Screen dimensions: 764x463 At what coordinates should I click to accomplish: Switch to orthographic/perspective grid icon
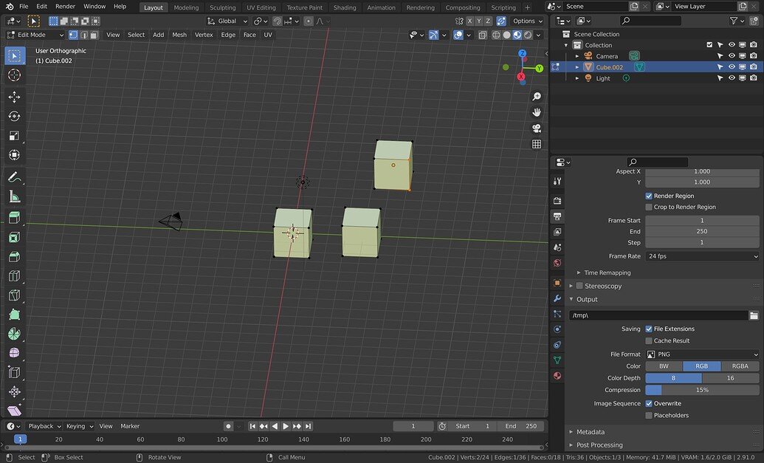click(537, 144)
